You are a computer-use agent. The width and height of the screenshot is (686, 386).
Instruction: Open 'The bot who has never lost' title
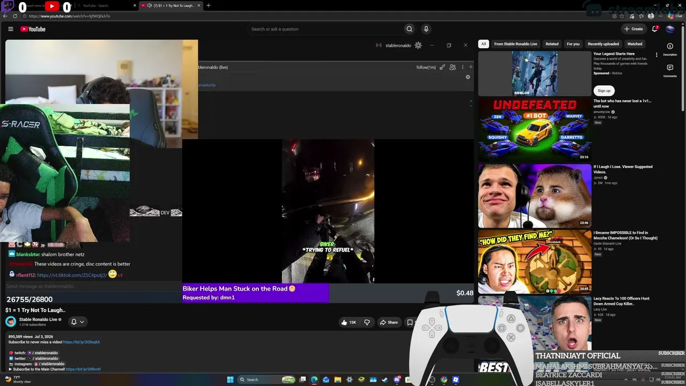pos(622,103)
